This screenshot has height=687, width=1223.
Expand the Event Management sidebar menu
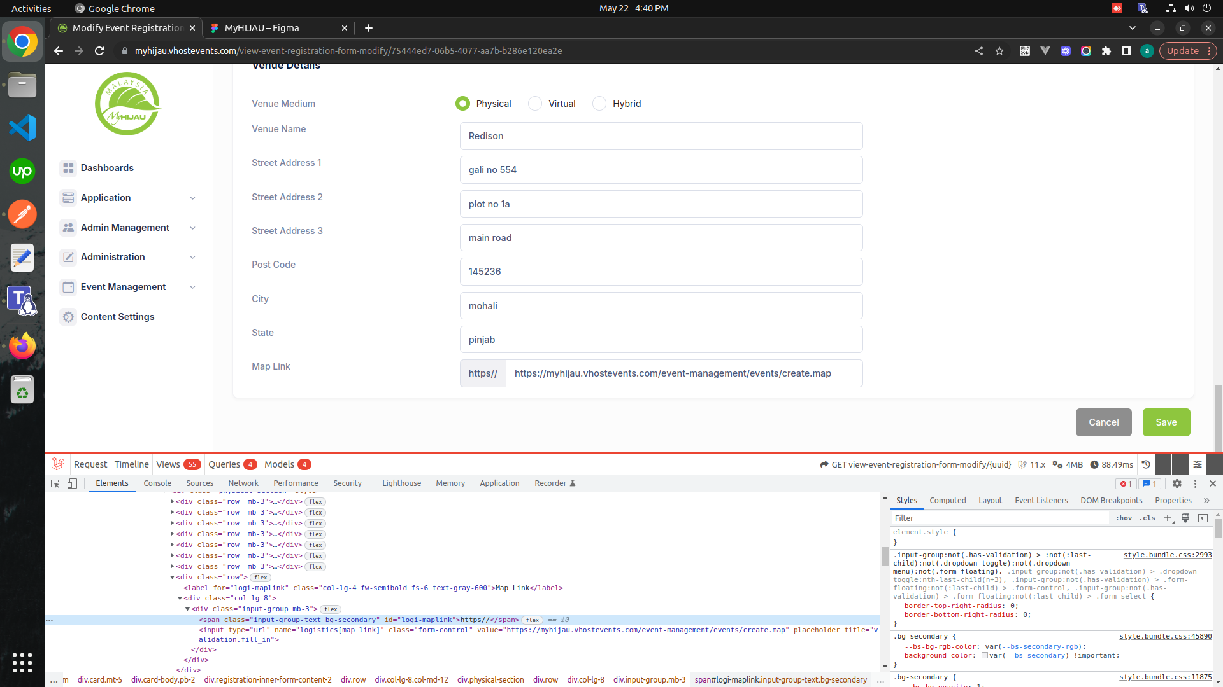pos(127,287)
